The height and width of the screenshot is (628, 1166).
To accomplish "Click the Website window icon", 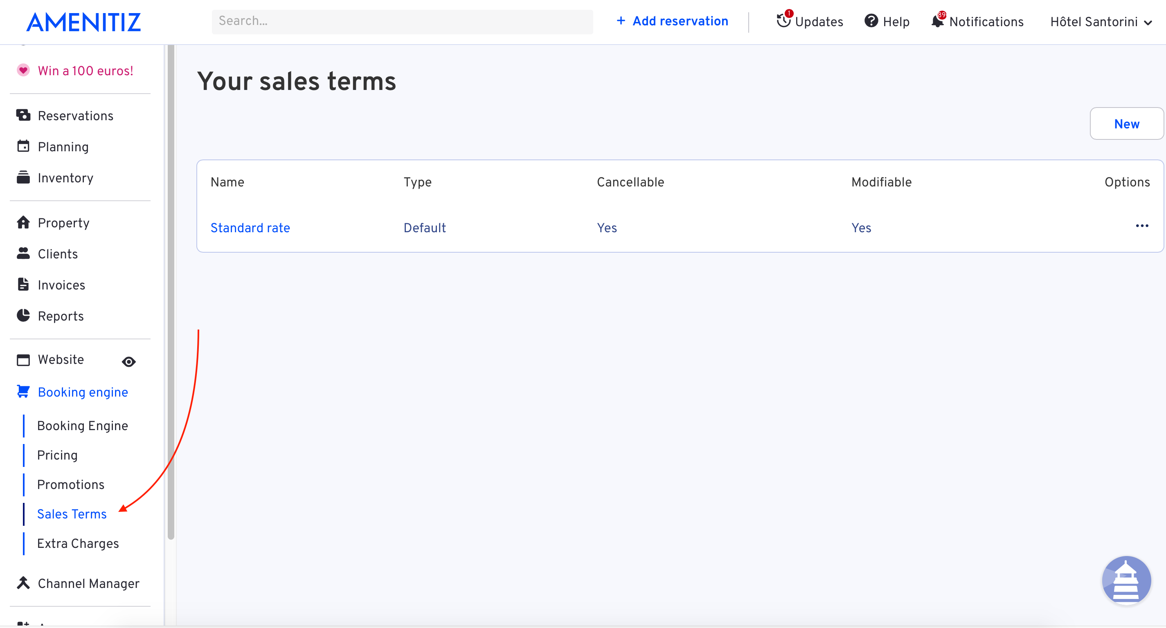I will click(x=23, y=360).
